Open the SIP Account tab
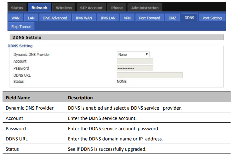 [x=91, y=8]
